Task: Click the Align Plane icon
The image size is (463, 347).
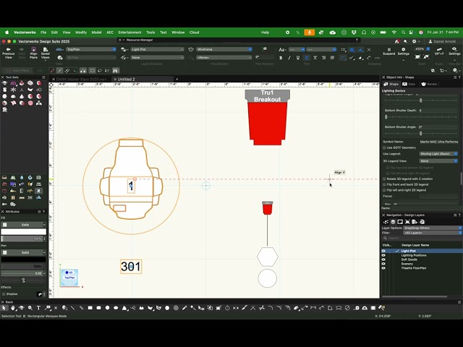Action: click(x=33, y=50)
